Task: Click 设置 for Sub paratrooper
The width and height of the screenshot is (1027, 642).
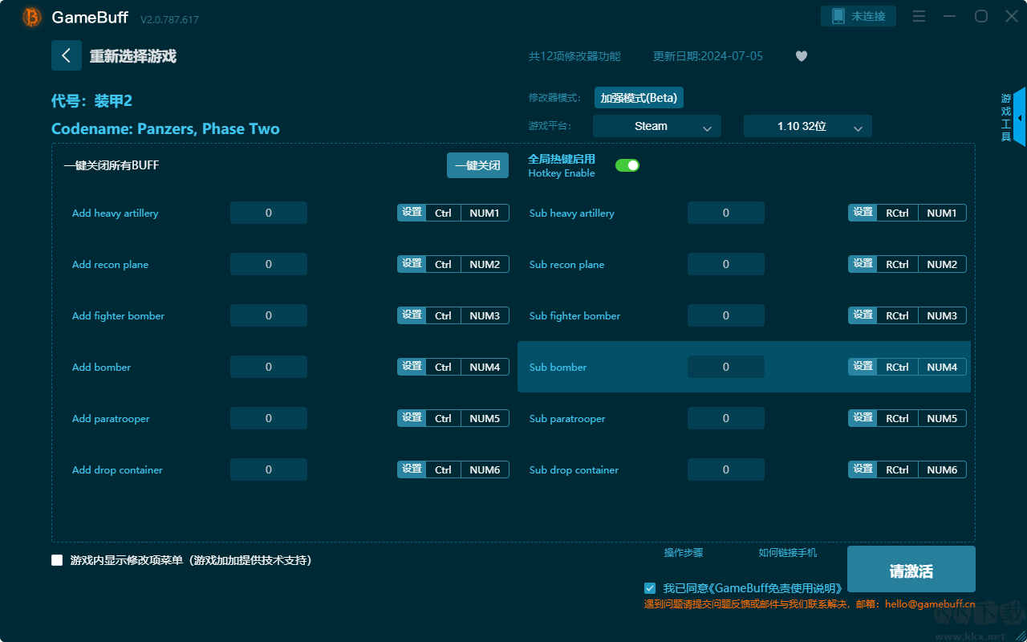Action: point(863,418)
